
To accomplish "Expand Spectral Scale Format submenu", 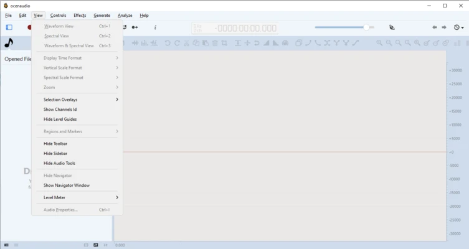I will 77,78.
